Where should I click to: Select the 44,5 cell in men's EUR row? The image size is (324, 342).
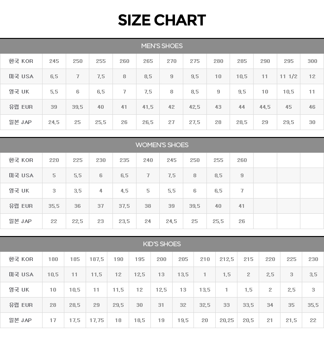pyautogui.click(x=265, y=107)
